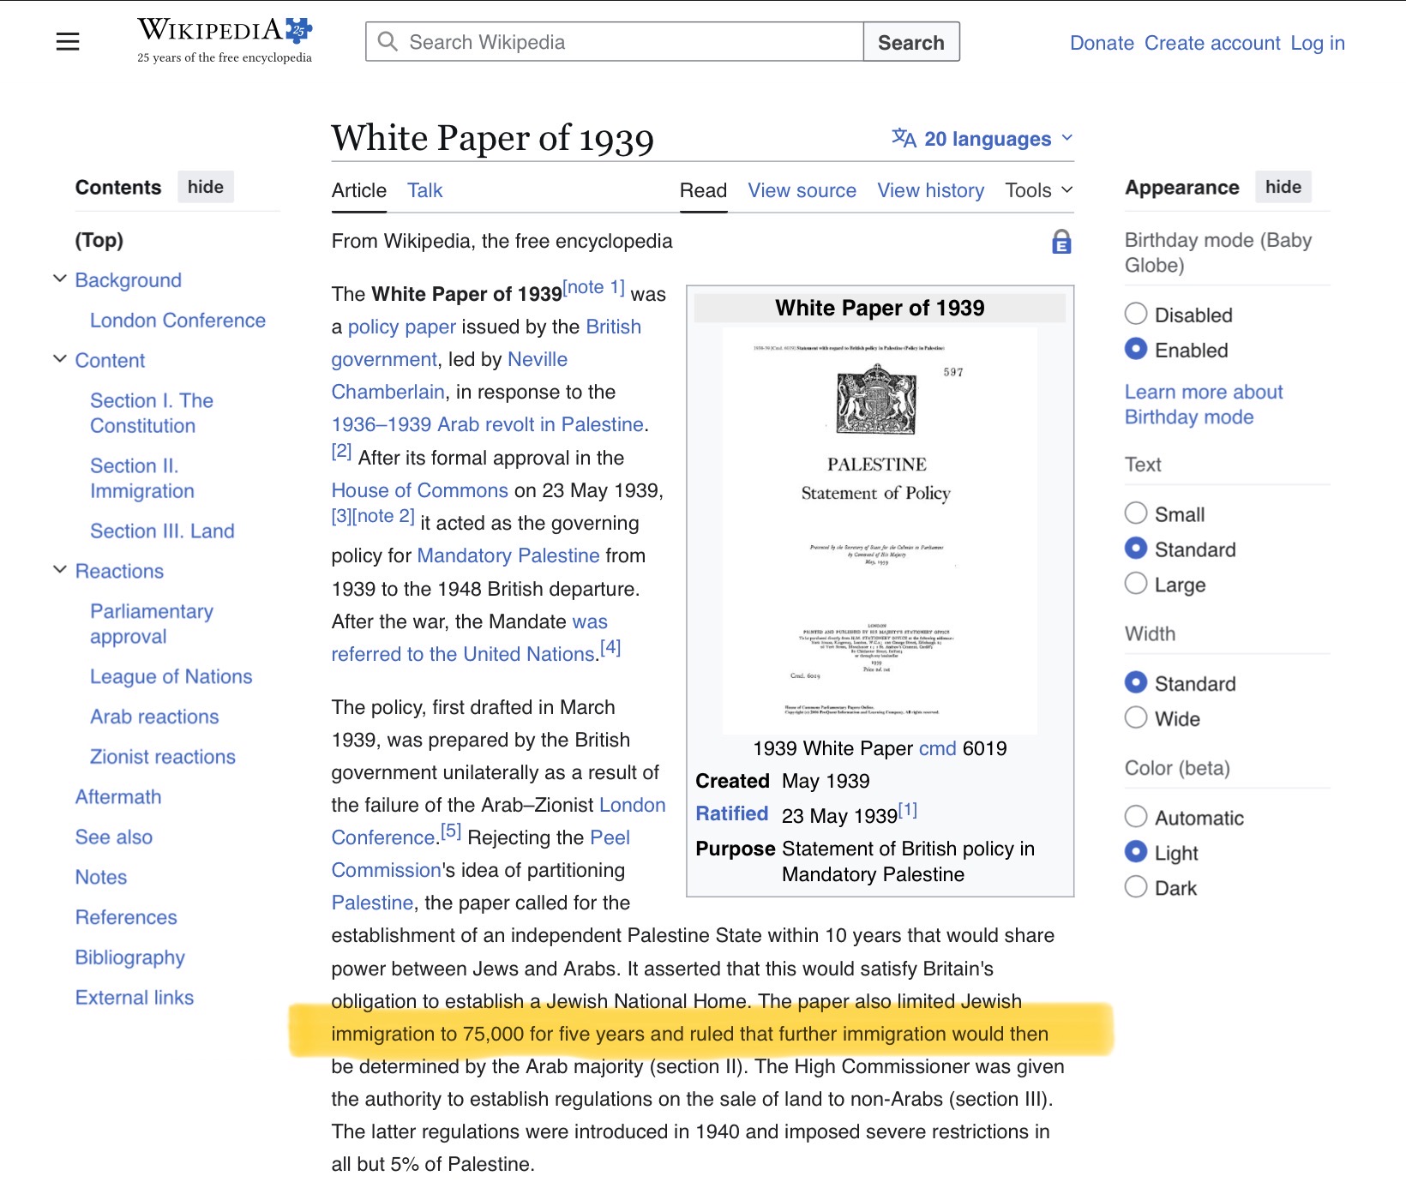This screenshot has height=1194, width=1406.
Task: Jump to References section
Action: (x=126, y=917)
